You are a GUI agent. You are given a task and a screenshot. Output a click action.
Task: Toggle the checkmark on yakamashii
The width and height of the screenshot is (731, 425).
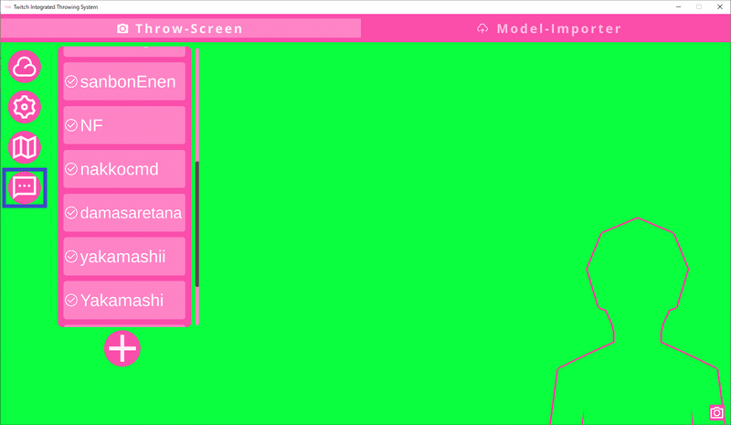(71, 257)
